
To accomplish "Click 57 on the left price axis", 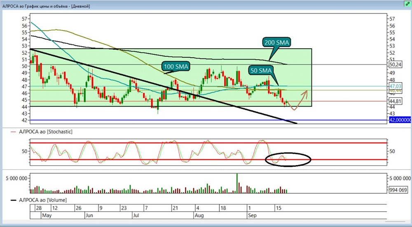I will pyautogui.click(x=25, y=19).
